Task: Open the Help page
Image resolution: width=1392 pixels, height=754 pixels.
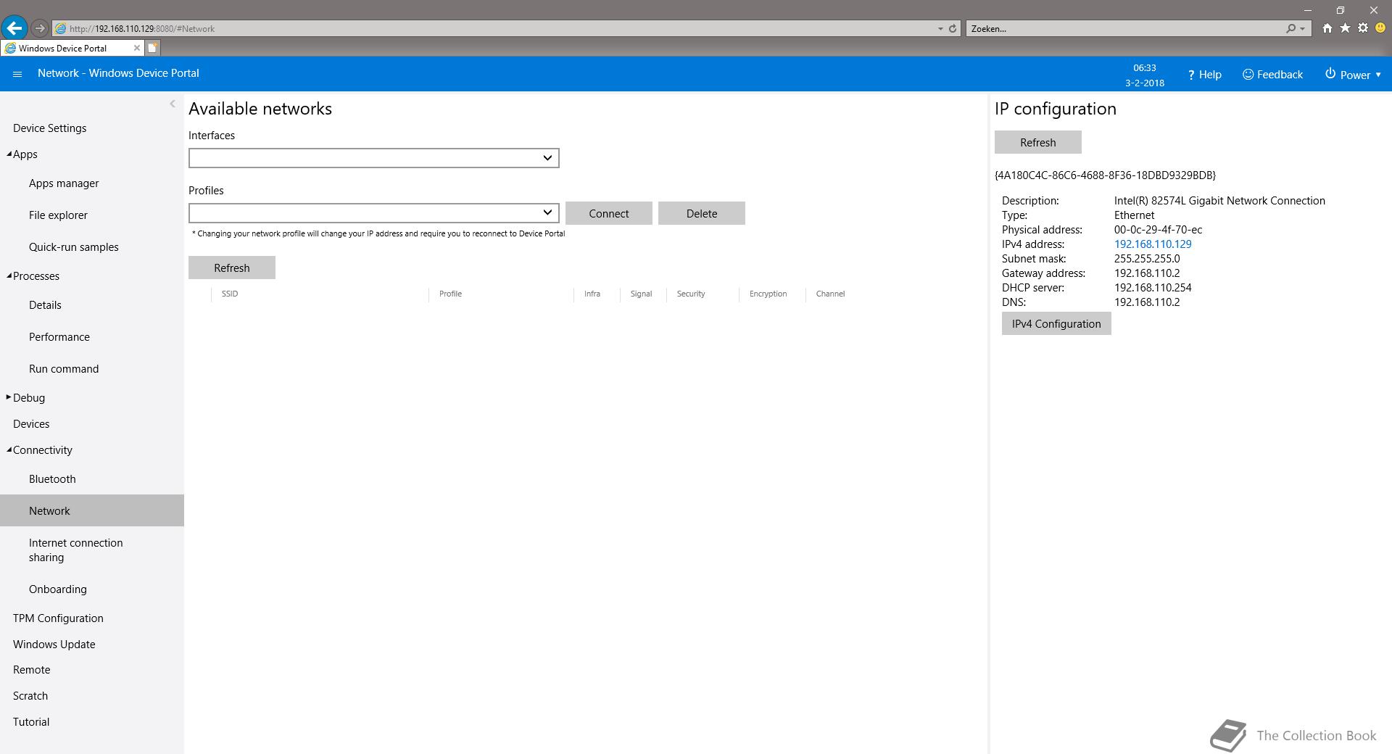Action: [x=1204, y=75]
